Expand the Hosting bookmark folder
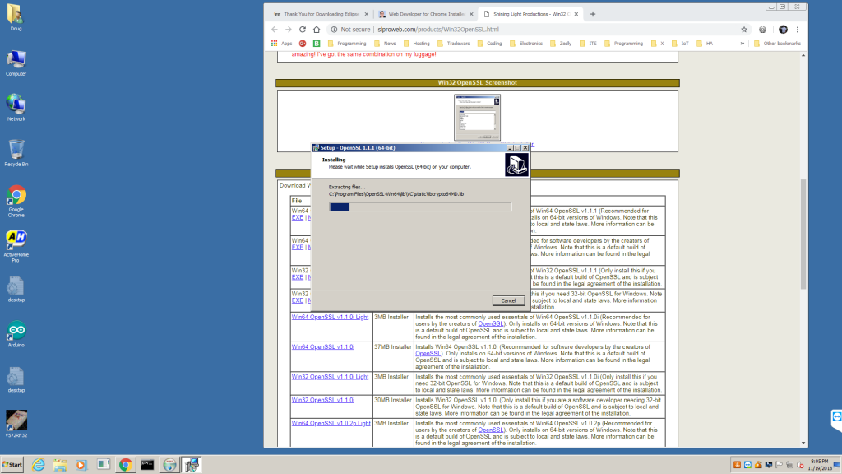This screenshot has height=474, width=842. click(417, 44)
